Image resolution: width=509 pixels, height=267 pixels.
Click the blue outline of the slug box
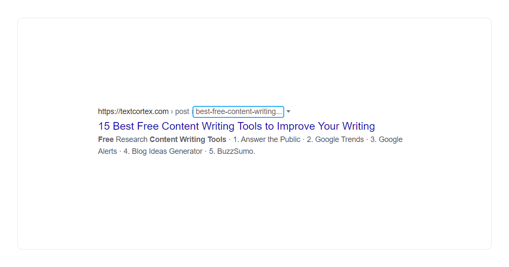(x=238, y=107)
